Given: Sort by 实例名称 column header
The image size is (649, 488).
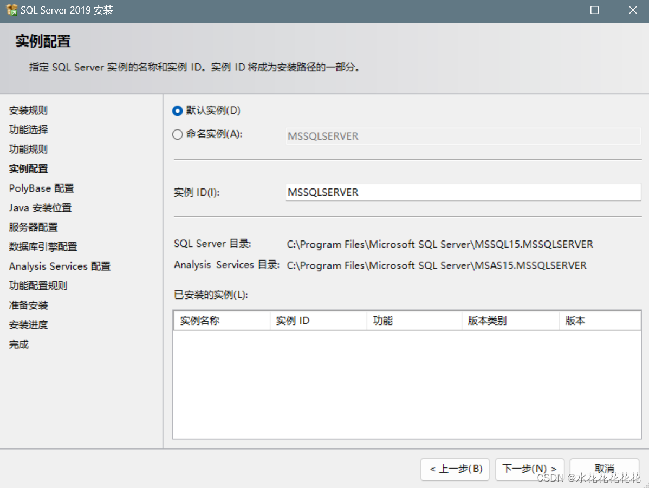Looking at the screenshot, I should point(222,321).
